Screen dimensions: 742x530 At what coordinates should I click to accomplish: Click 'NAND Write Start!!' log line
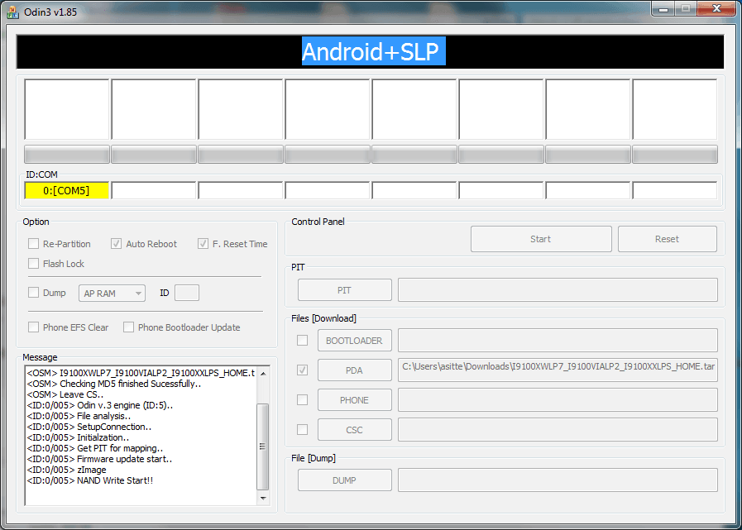tap(90, 480)
